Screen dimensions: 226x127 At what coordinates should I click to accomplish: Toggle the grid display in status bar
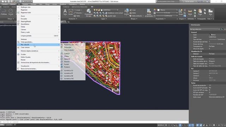pyautogui.click(x=166, y=125)
